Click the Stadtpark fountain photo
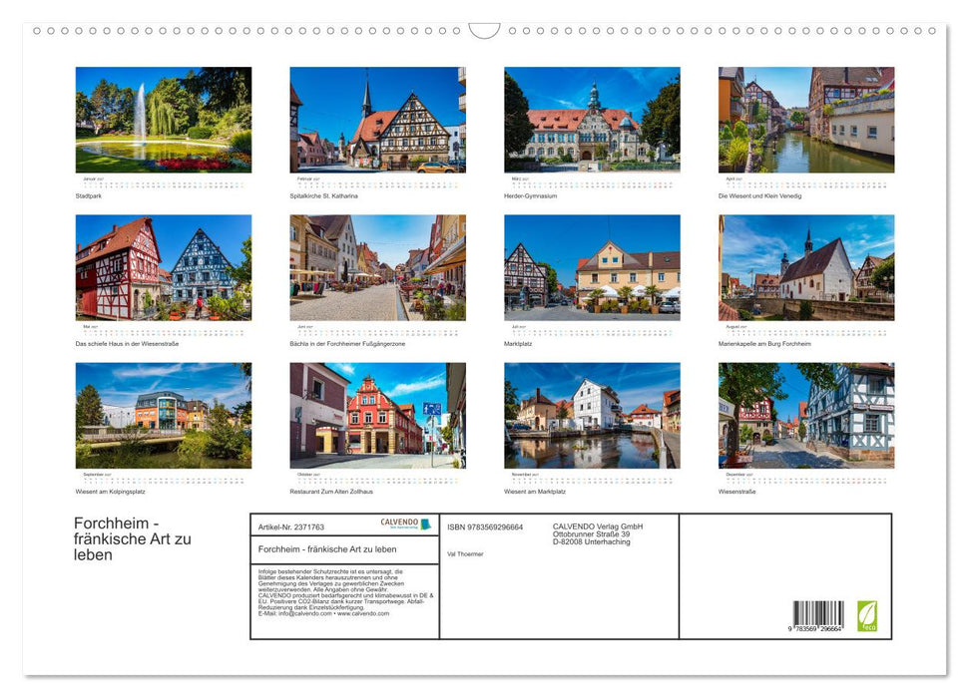 tap(163, 120)
